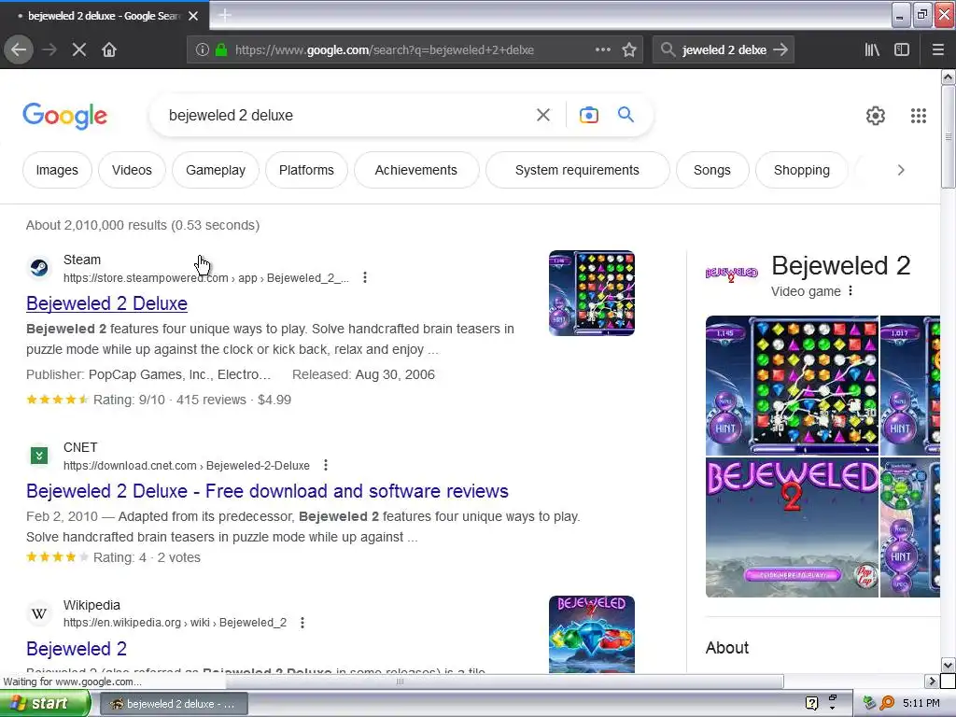
Task: Click the download.cnet.com URL breadcrumb
Action: point(187,466)
